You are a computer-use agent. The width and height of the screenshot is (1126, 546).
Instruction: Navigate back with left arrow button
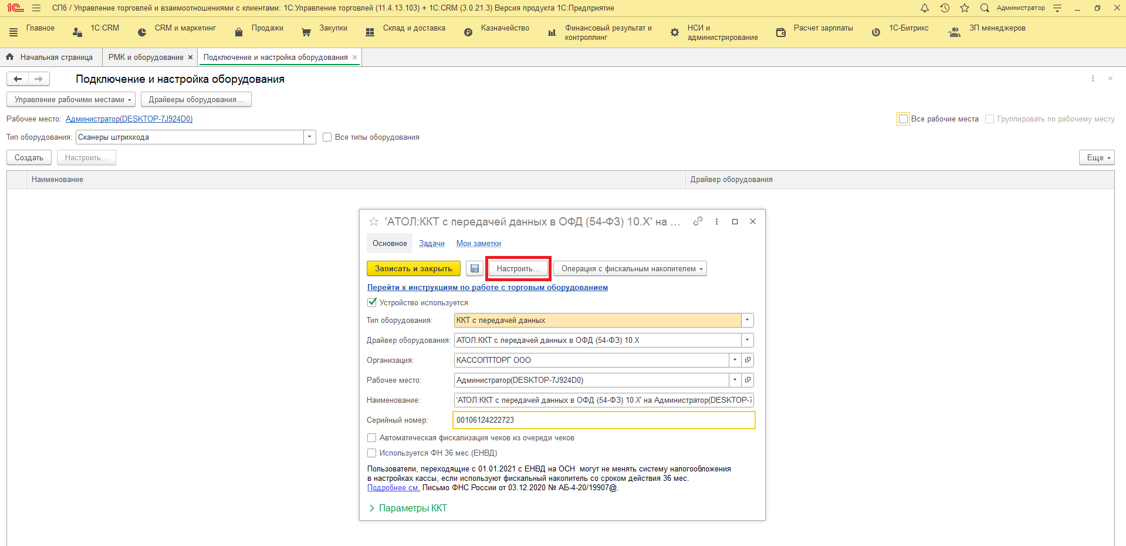click(18, 79)
